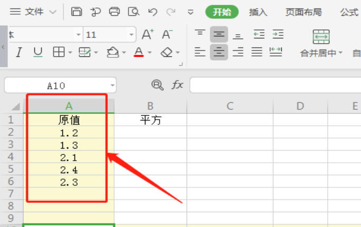The image size is (361, 227).
Task: Switch to the 插入 tab
Action: click(258, 12)
